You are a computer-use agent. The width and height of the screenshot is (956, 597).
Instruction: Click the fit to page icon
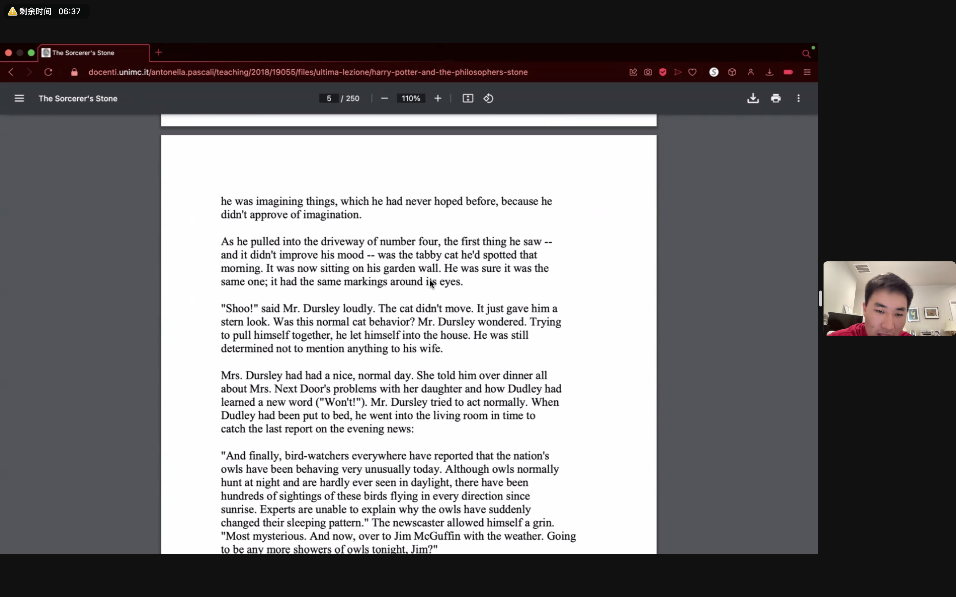[468, 98]
